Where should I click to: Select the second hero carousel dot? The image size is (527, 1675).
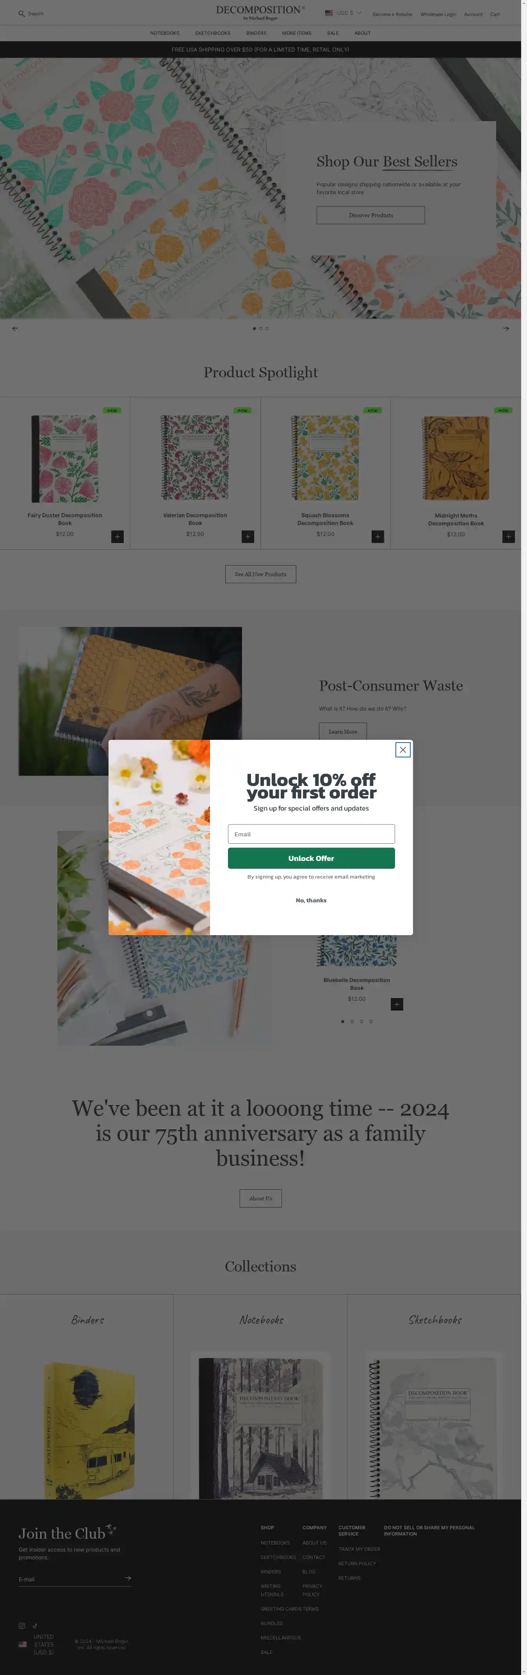click(261, 329)
